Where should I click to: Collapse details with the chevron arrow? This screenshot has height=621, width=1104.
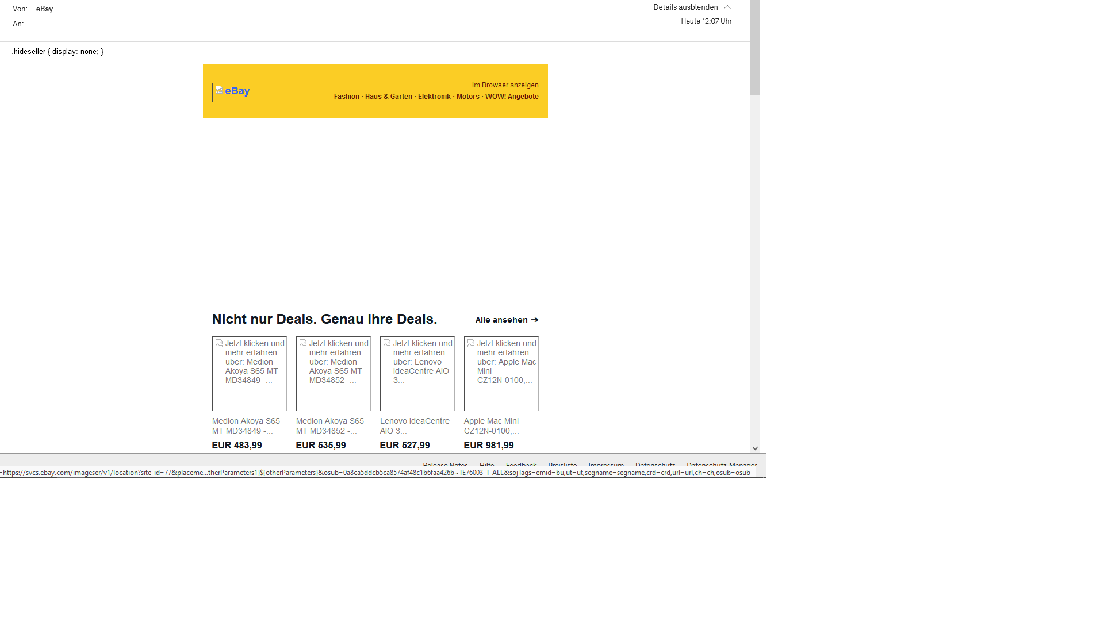coord(727,7)
